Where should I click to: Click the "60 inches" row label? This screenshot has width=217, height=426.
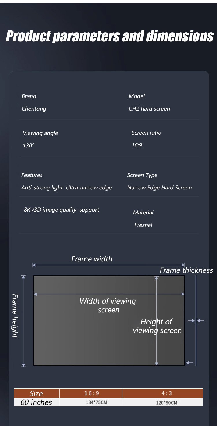[x=36, y=402]
